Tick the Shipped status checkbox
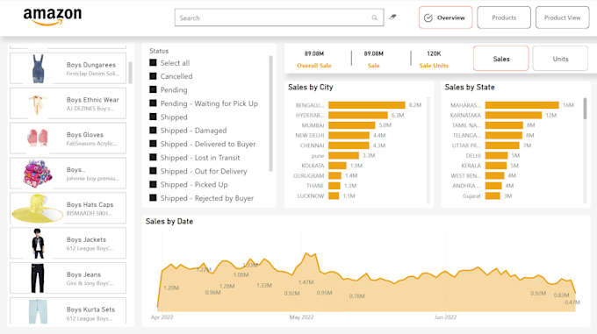 tap(153, 117)
